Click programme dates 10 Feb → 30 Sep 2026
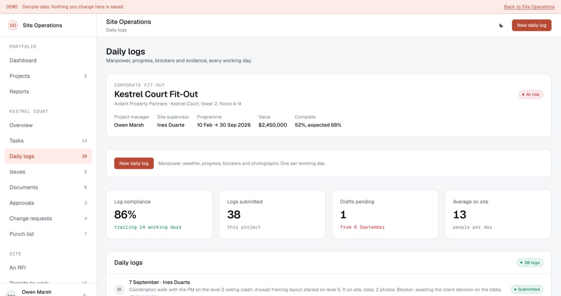 coord(223,125)
